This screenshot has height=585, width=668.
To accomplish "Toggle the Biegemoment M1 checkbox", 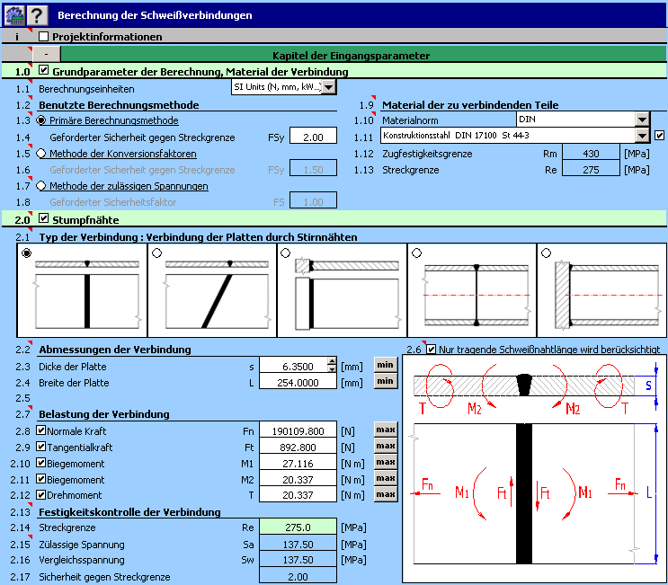I will [x=40, y=463].
